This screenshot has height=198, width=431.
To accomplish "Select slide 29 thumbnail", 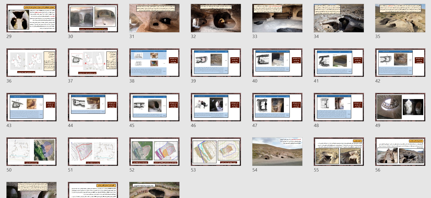I will point(31,18).
